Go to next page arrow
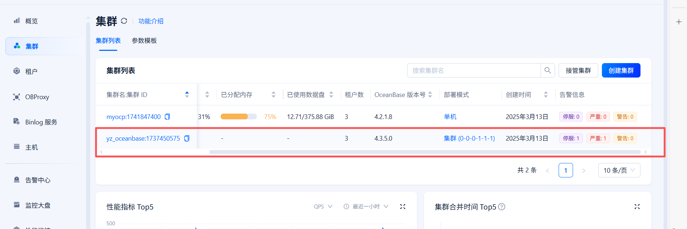The height and width of the screenshot is (229, 687). 583,170
